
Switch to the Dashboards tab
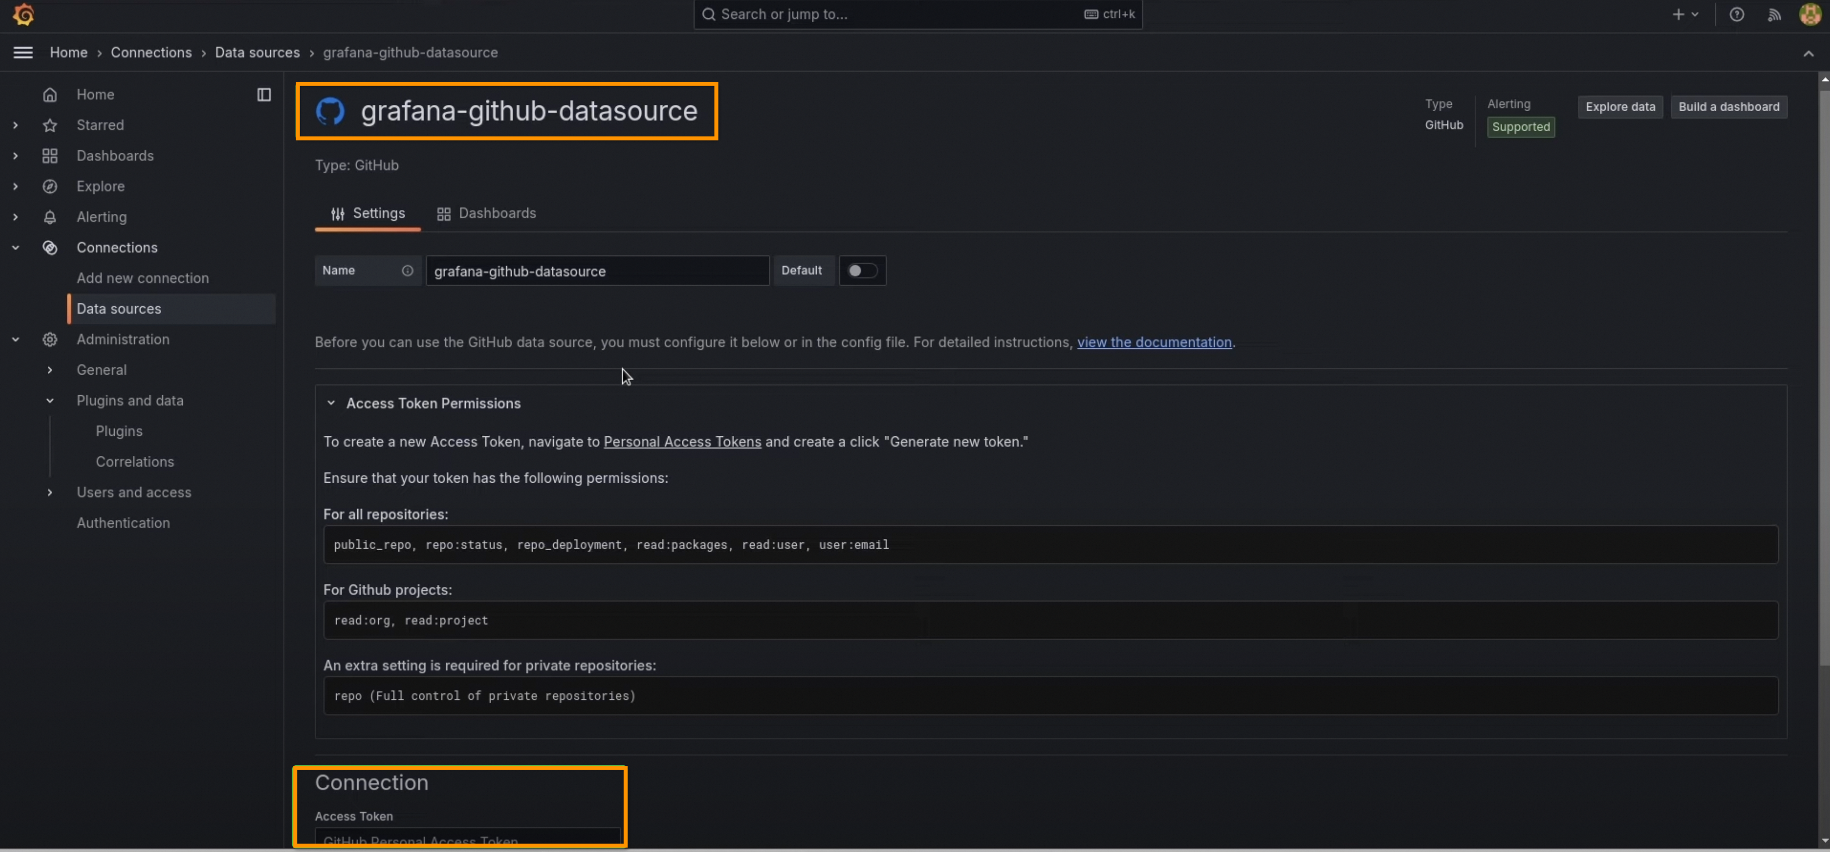tap(487, 213)
